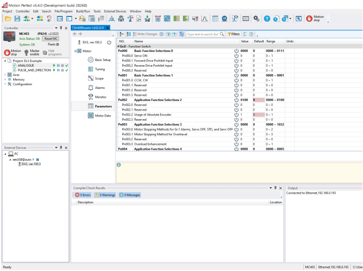Viewport: 363px width, 271px height.
Task: Show the 0 Warnings filter
Action: [105, 195]
